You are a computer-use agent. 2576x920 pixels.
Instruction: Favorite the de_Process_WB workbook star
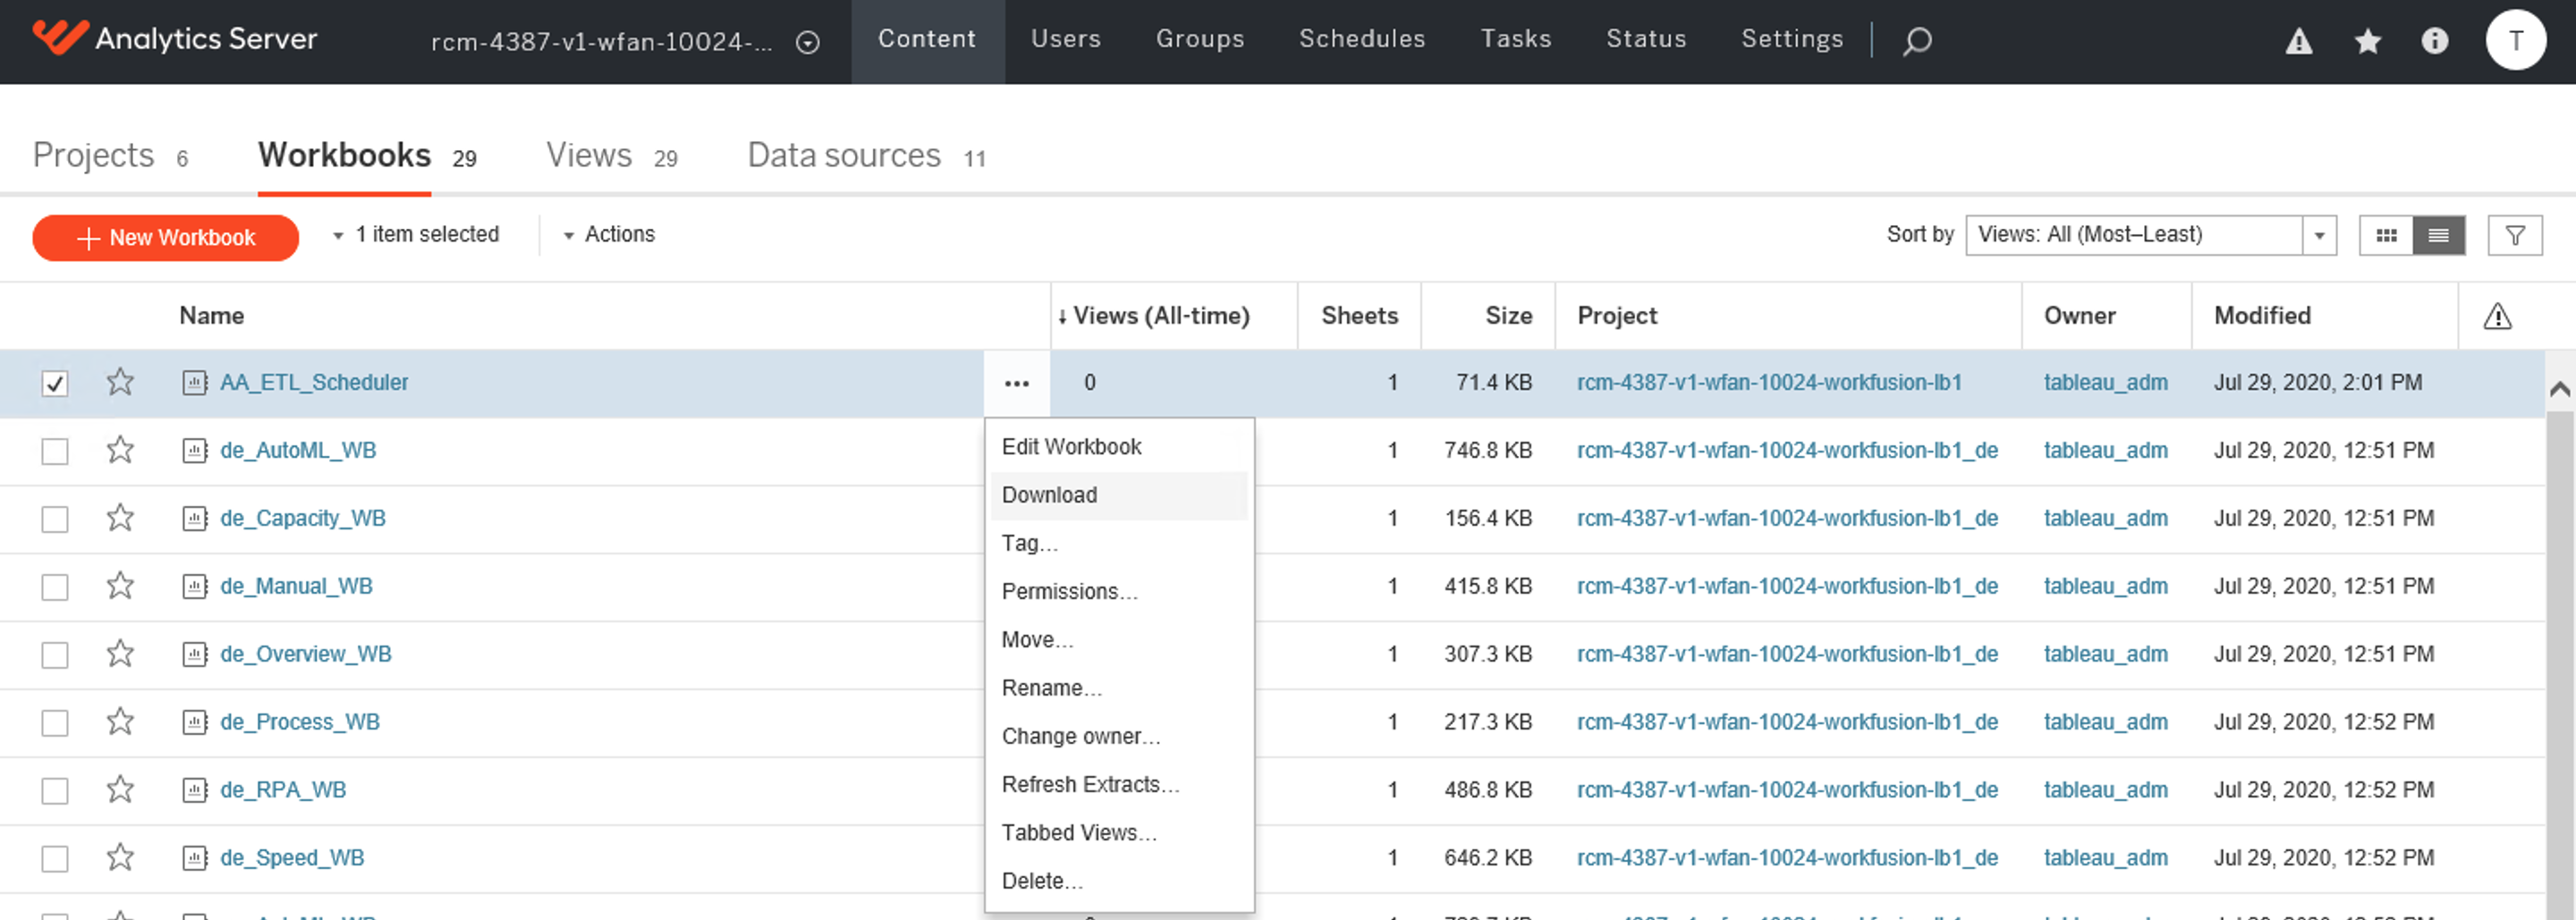[120, 721]
